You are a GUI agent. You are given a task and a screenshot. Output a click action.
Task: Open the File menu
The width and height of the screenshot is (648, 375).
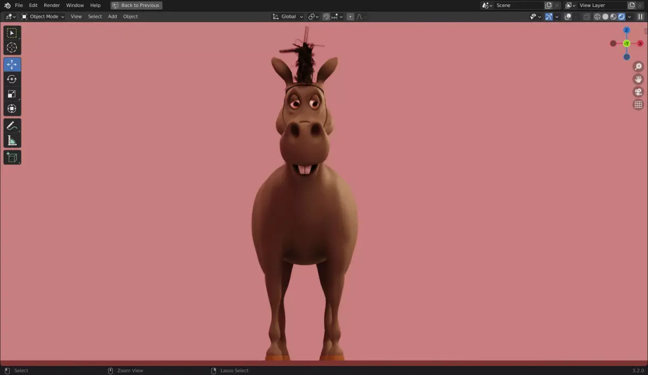coord(19,5)
